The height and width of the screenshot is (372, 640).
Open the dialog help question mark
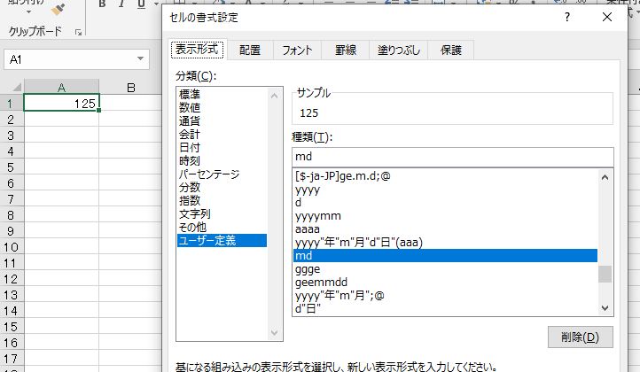[x=567, y=17]
